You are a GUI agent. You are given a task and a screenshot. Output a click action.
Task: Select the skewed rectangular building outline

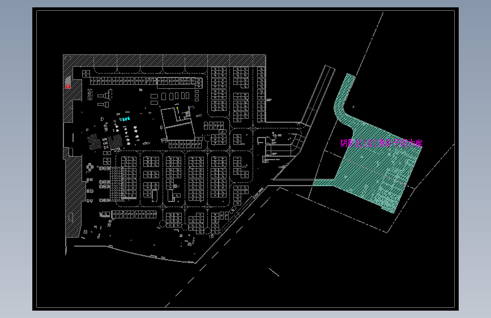point(178,123)
